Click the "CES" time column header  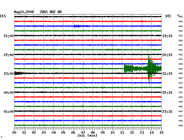click(3, 16)
